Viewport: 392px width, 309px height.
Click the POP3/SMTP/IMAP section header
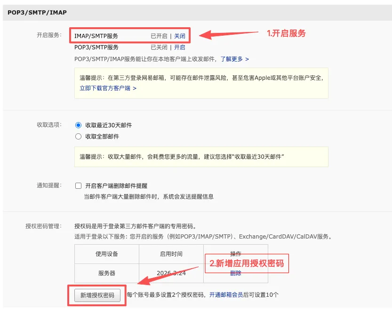(37, 13)
